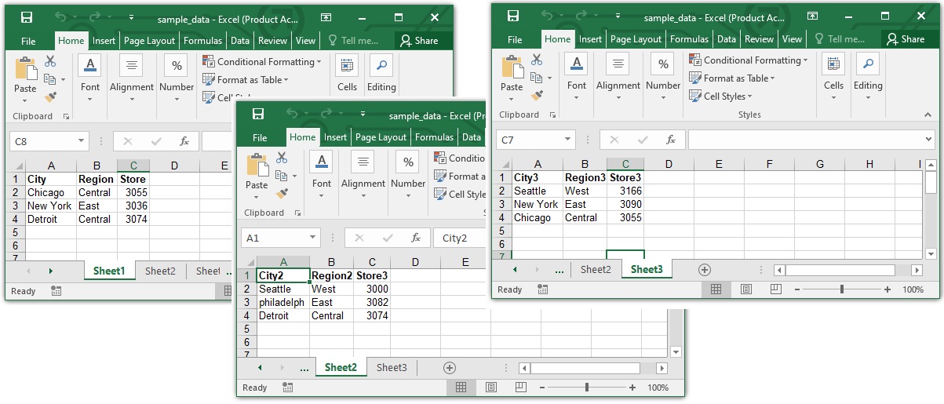944x404 pixels.
Task: Enable Normal view in the middle window status bar
Action: pyautogui.click(x=461, y=388)
